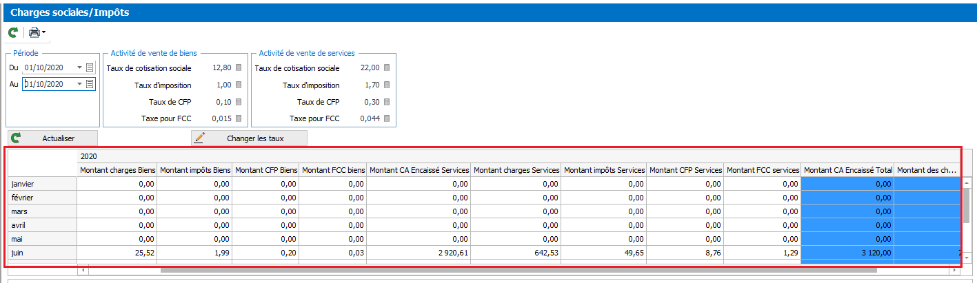The height and width of the screenshot is (283, 977).
Task: Click the Montant CFP Services column header
Action: (686, 170)
